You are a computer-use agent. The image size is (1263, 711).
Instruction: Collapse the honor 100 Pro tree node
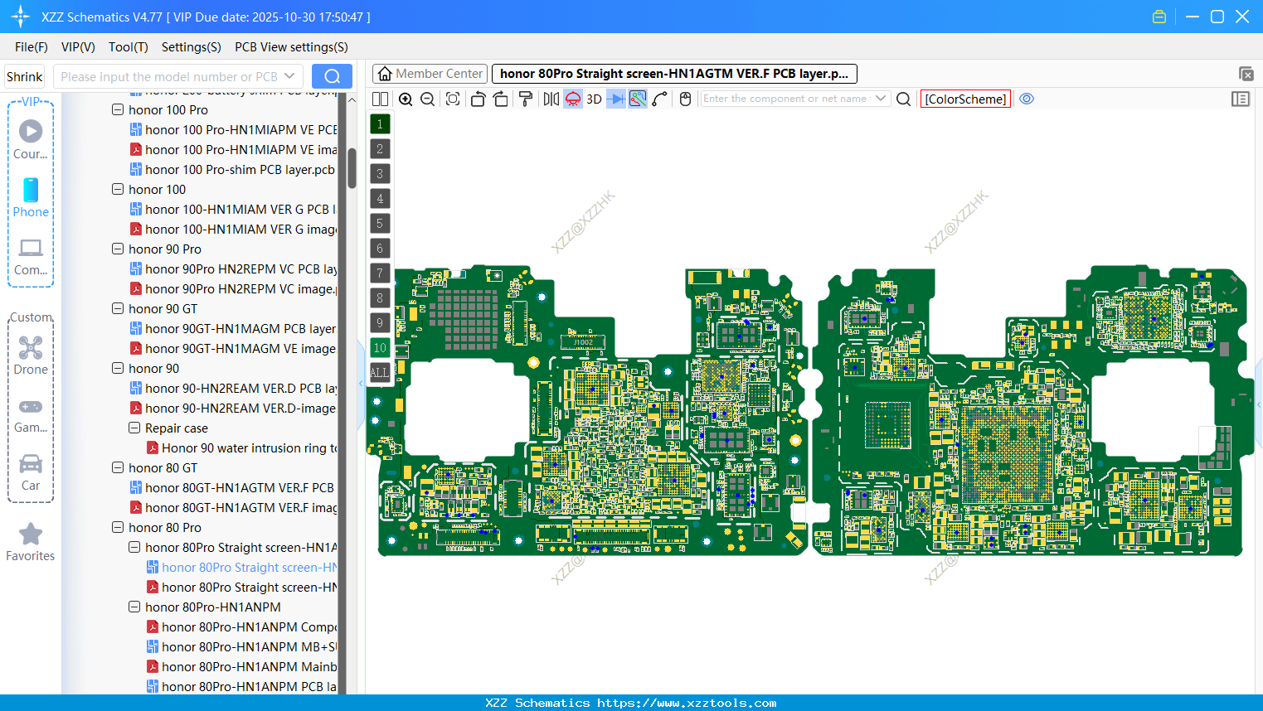point(118,109)
